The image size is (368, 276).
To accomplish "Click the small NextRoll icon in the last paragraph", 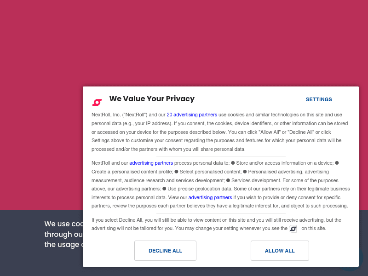I will [293, 229].
